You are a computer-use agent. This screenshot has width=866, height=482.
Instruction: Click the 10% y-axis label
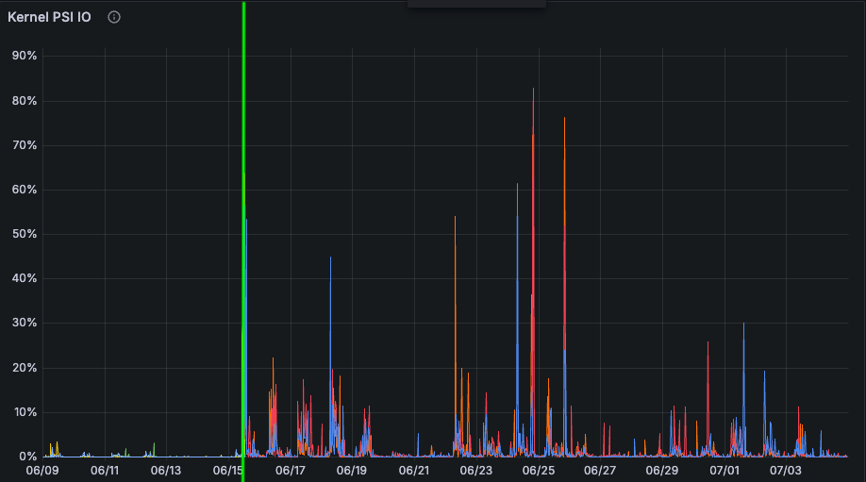25,412
